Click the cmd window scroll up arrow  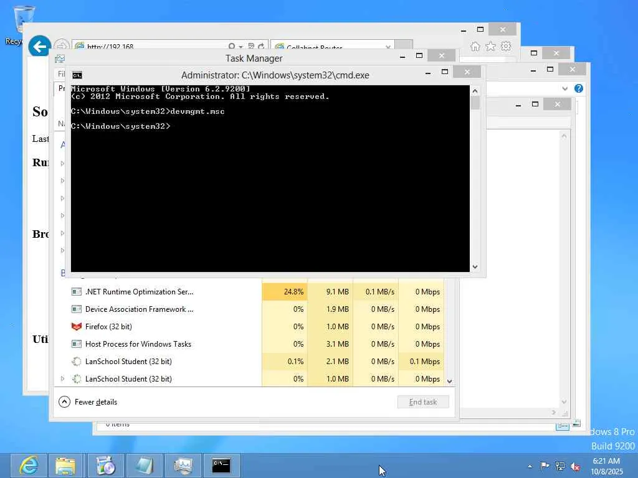tap(475, 91)
